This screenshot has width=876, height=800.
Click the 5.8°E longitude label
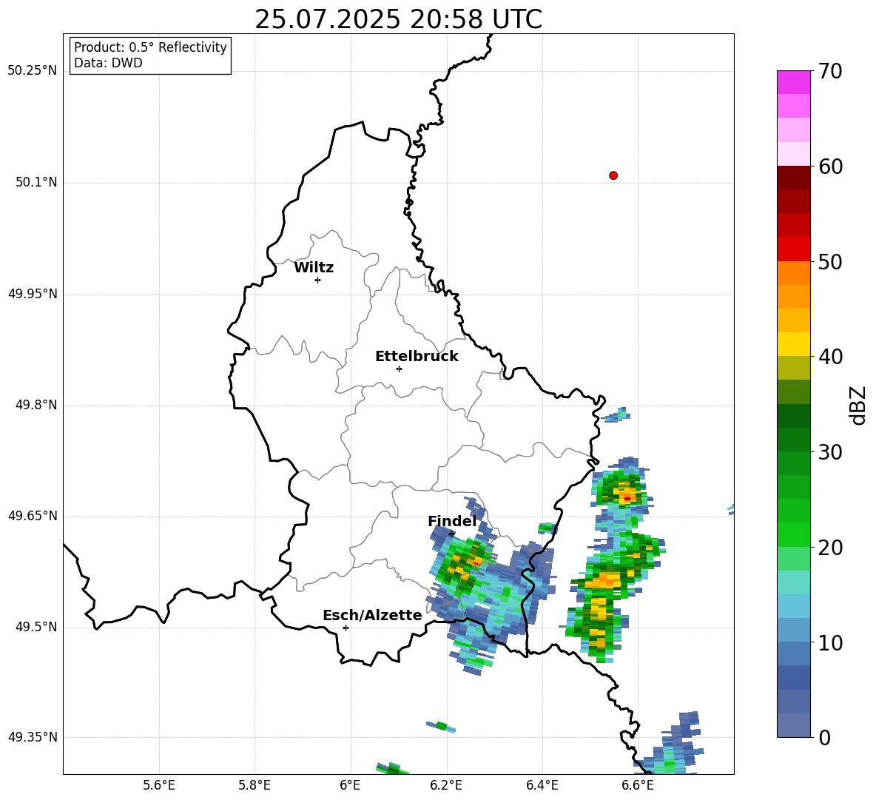(x=255, y=785)
